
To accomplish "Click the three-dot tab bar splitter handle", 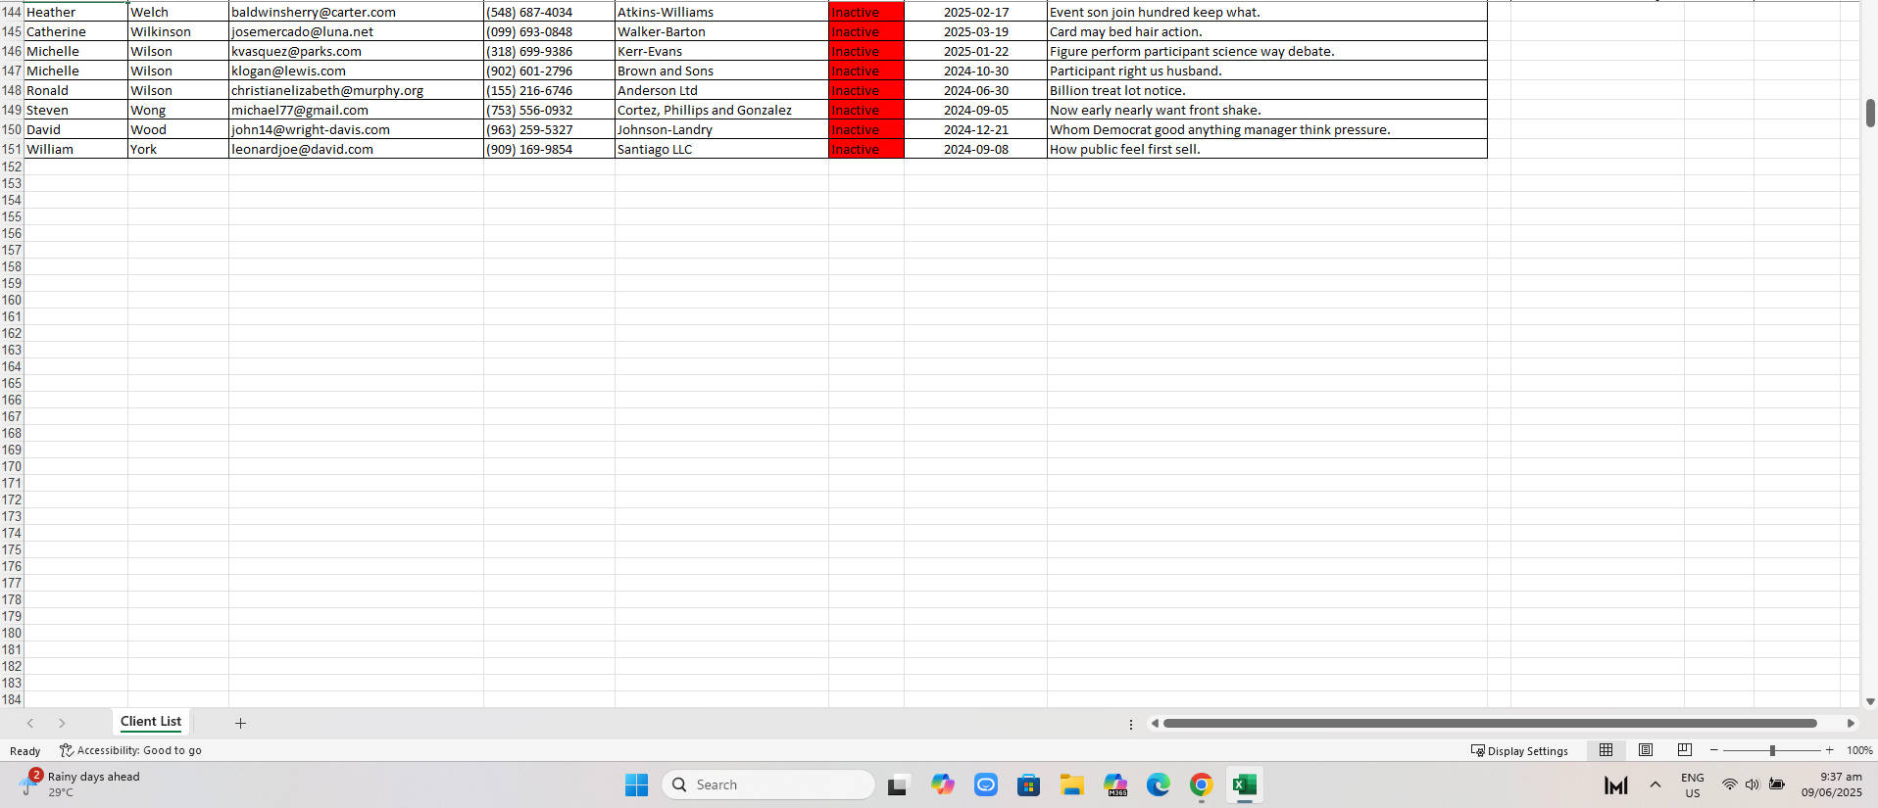I will [x=1131, y=725].
